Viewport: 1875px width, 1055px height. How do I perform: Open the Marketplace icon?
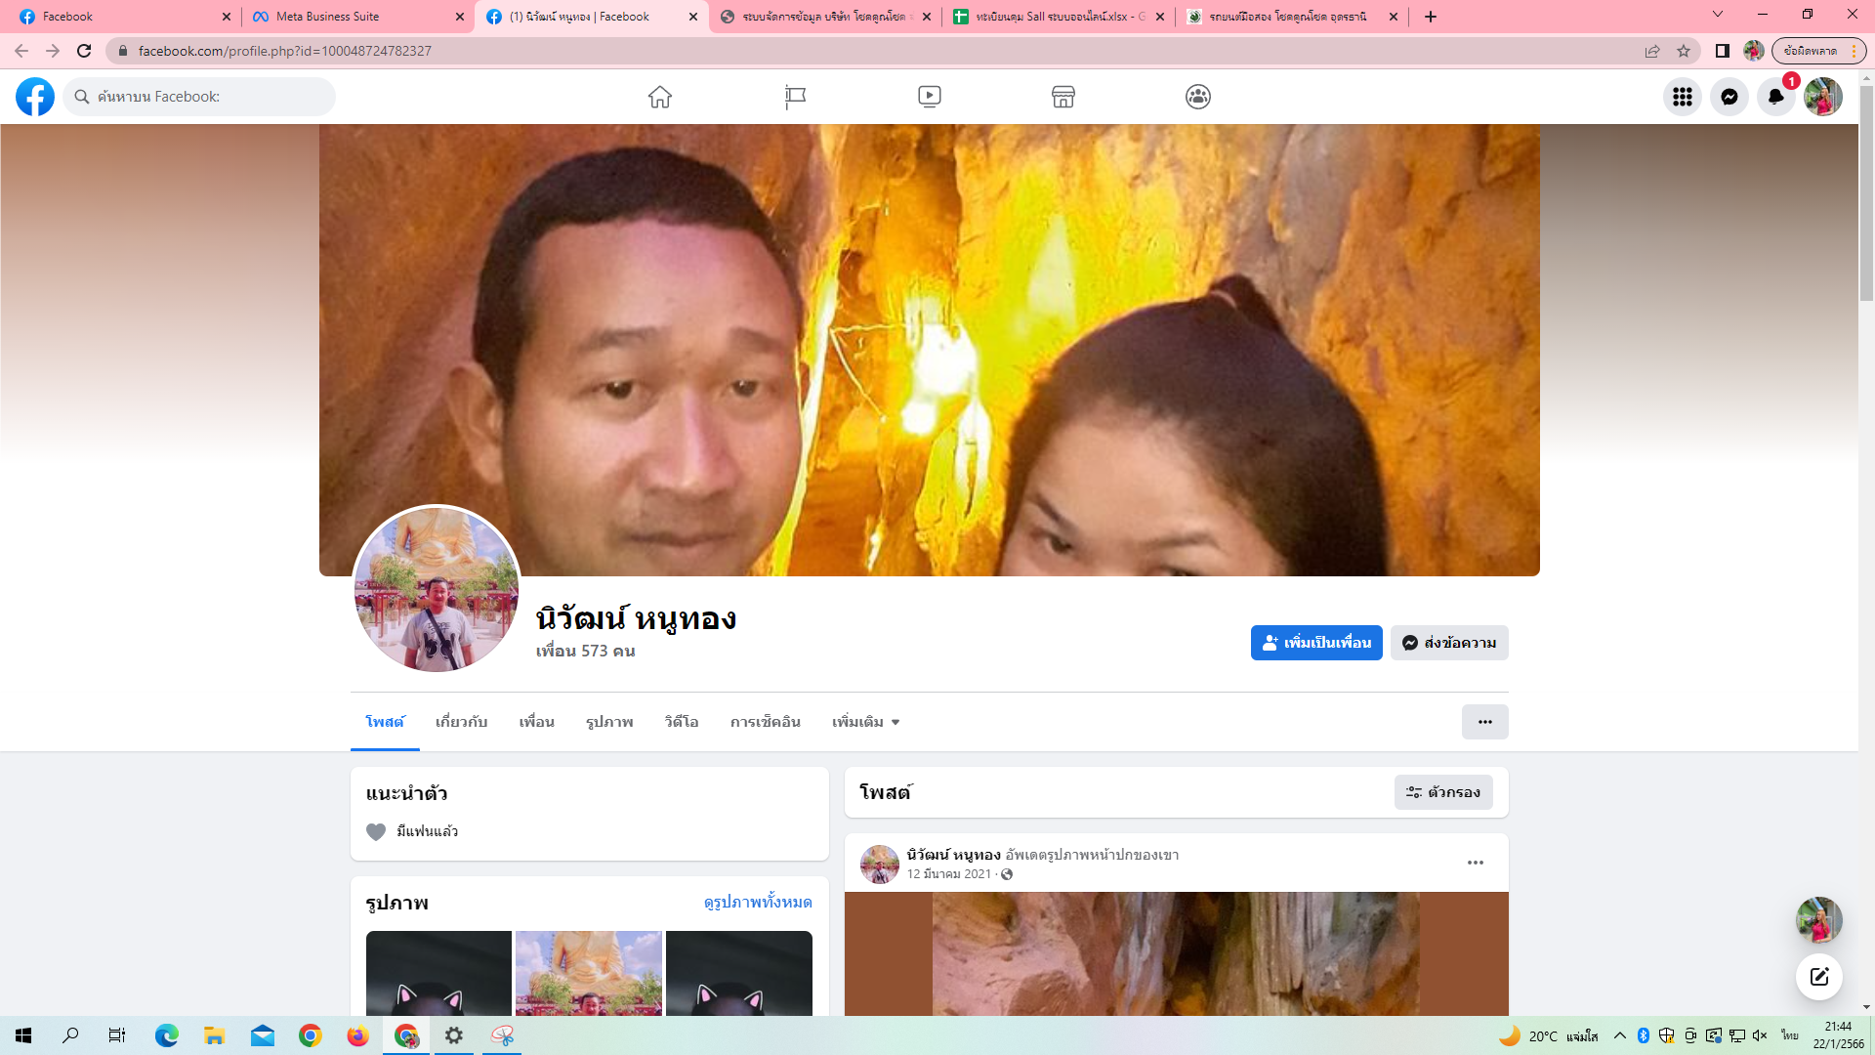pyautogui.click(x=1063, y=97)
